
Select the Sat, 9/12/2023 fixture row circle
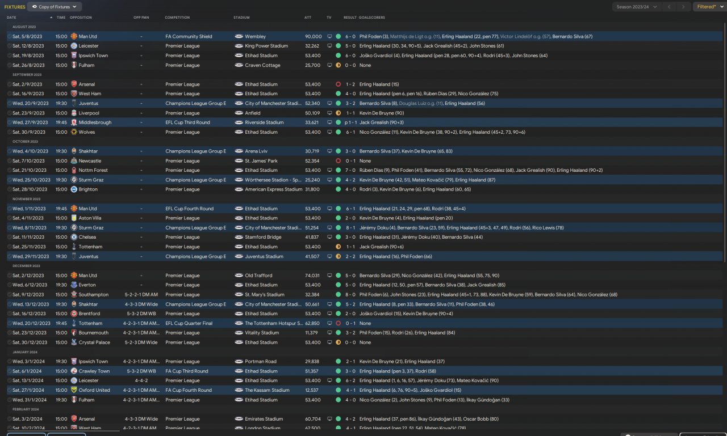click(x=10, y=295)
